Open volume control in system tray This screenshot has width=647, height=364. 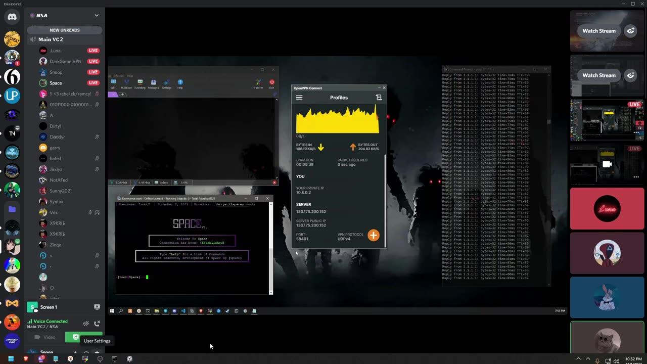pos(616,361)
